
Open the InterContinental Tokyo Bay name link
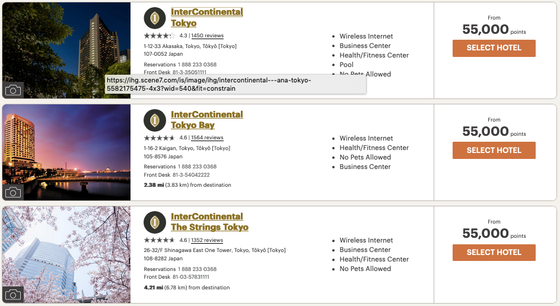(206, 120)
